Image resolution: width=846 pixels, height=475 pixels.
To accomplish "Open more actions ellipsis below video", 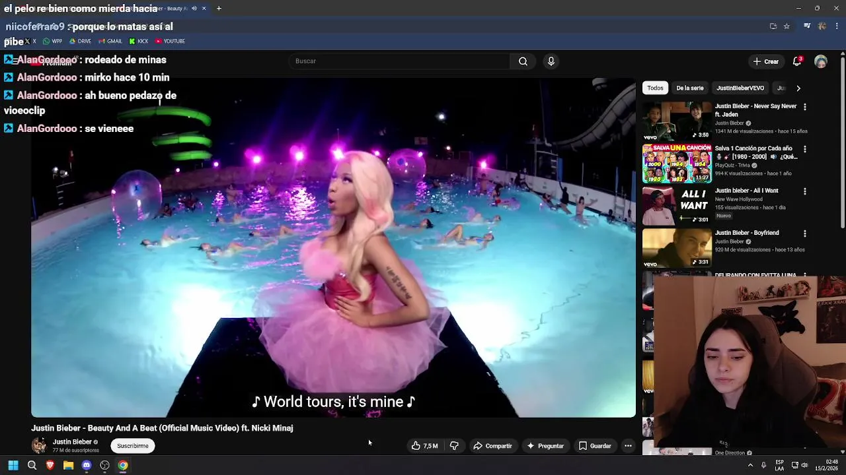I will tap(628, 446).
